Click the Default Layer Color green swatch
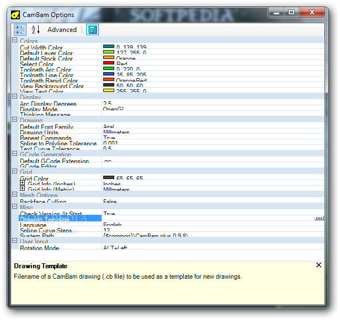 pyautogui.click(x=109, y=52)
